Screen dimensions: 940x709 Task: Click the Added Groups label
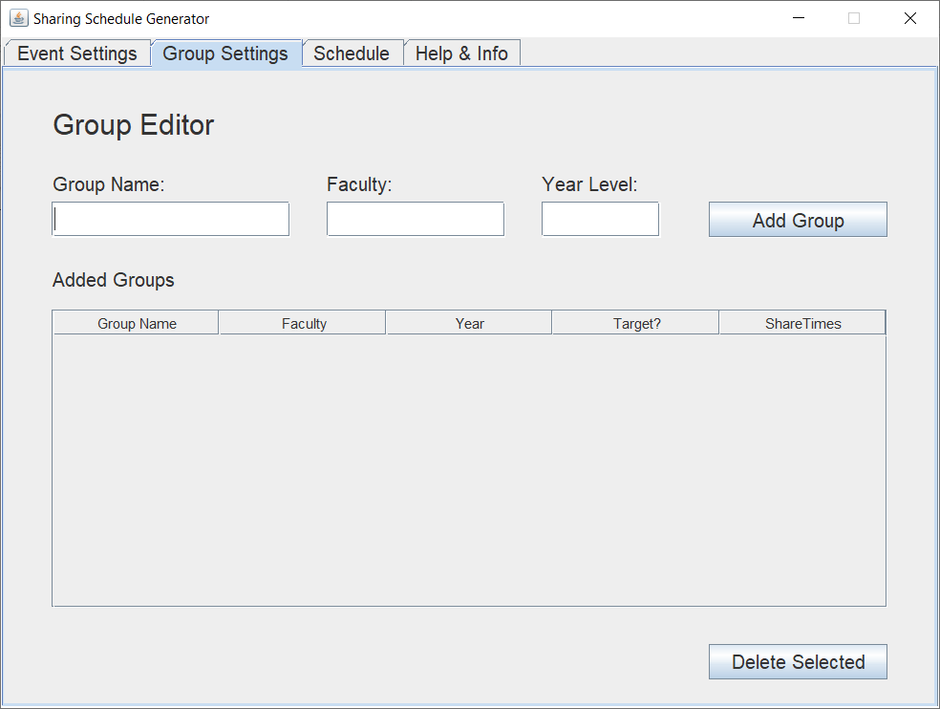point(114,280)
